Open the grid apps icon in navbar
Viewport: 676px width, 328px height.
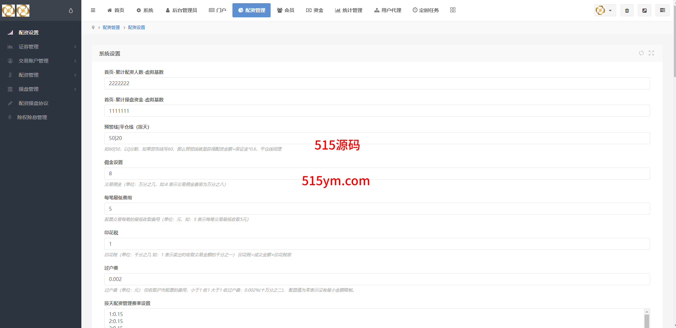tap(453, 10)
